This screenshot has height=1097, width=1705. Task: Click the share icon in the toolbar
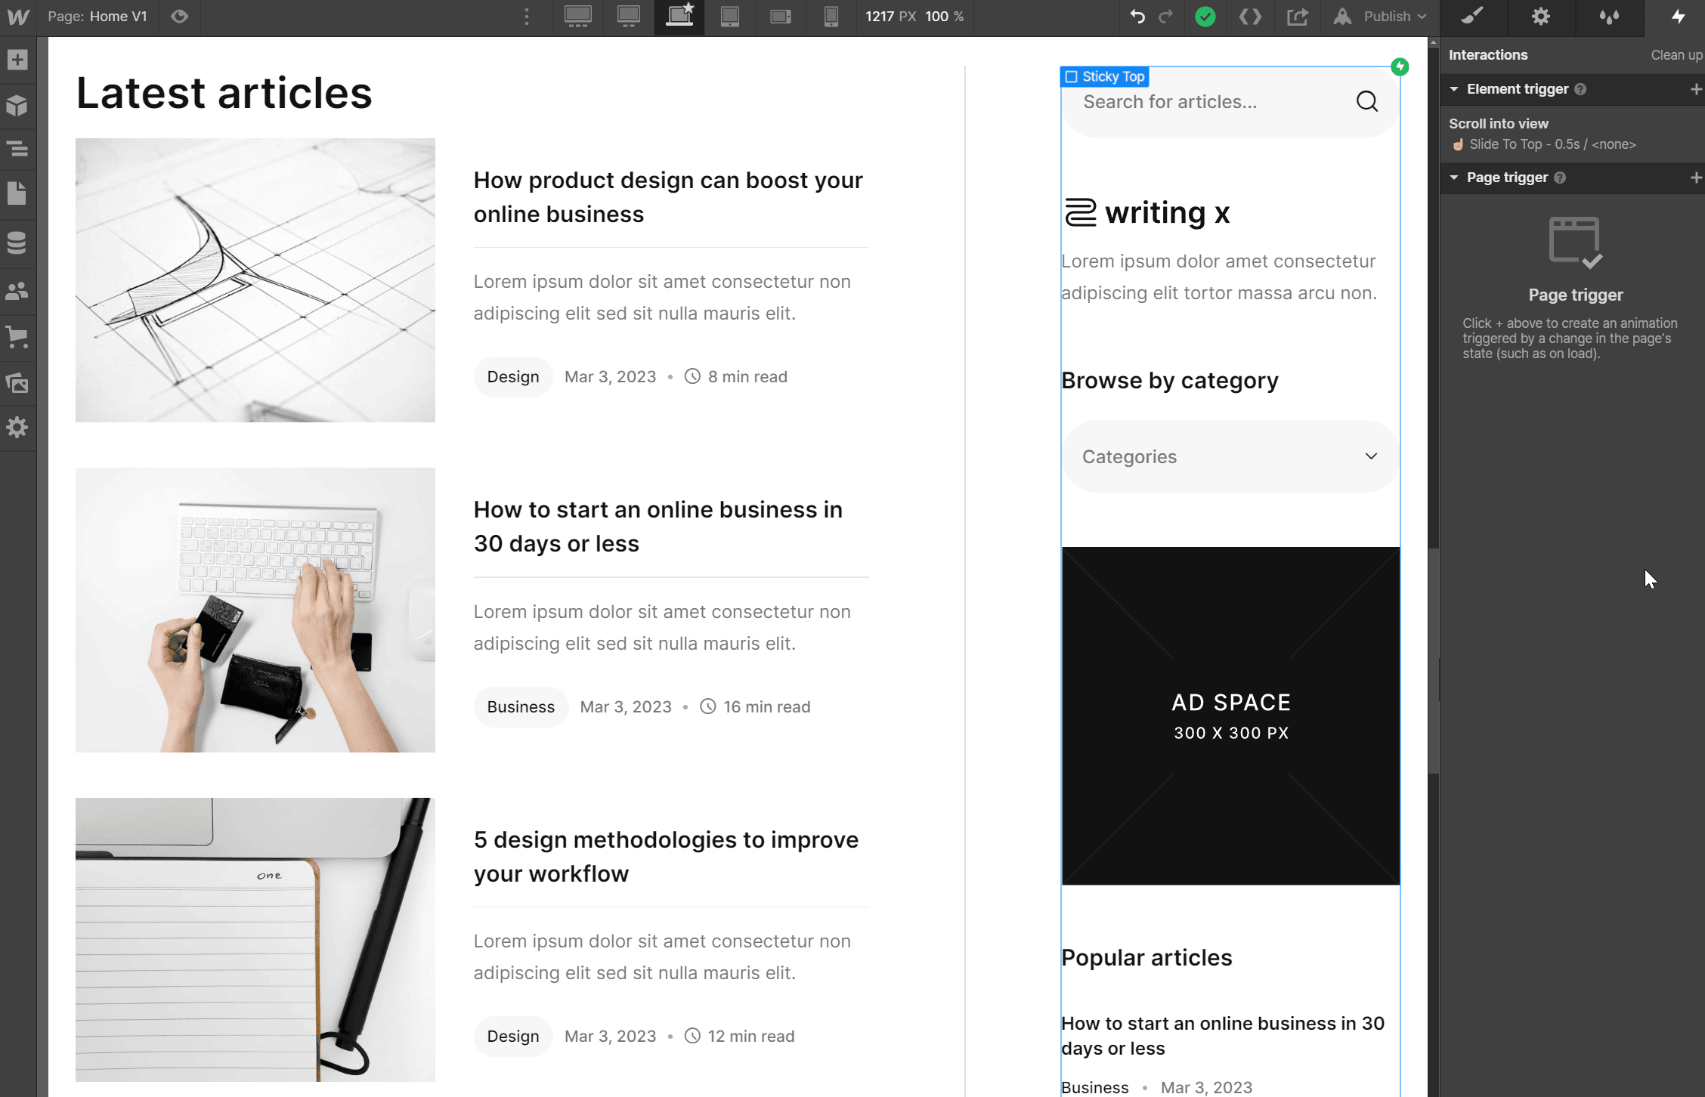click(1298, 17)
